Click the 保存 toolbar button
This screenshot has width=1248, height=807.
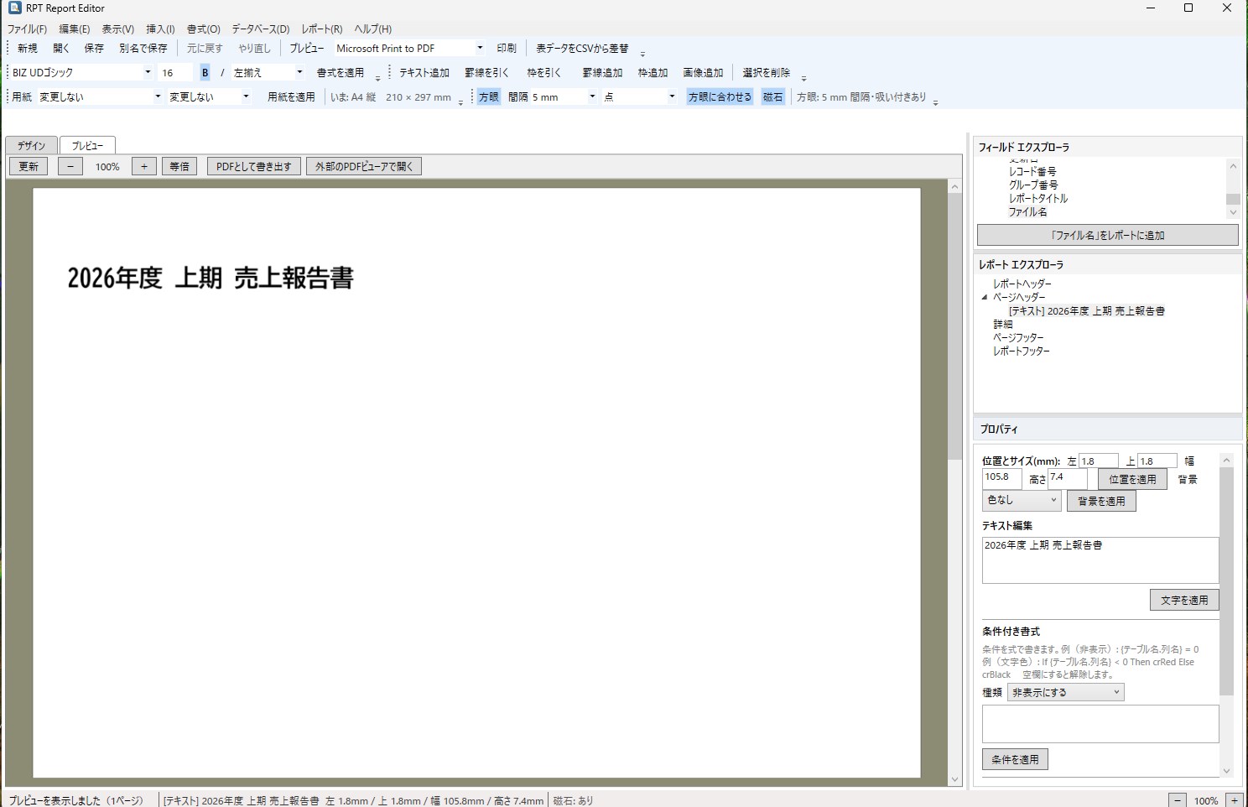point(94,49)
